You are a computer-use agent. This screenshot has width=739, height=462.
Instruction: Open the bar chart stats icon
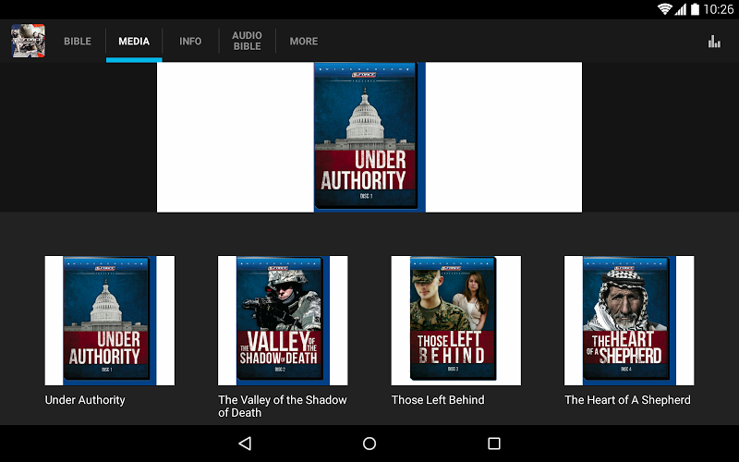[x=713, y=41]
